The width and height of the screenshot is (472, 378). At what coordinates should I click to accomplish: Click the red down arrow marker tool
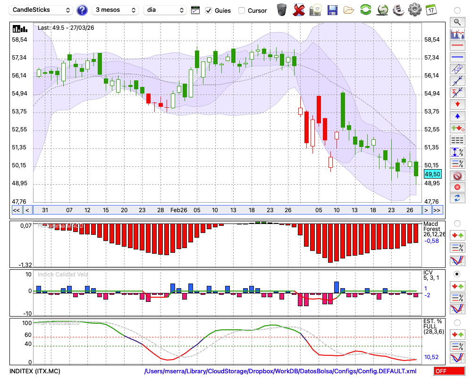[x=457, y=104]
